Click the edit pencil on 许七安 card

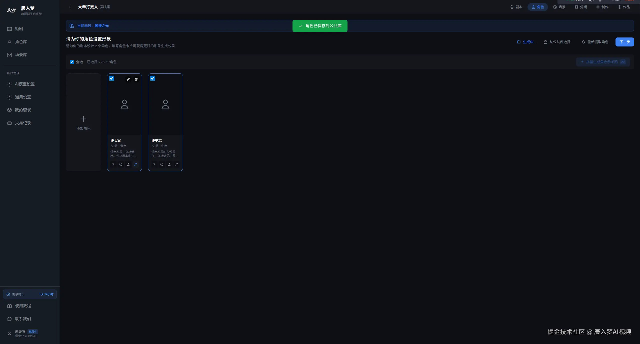[x=128, y=79]
